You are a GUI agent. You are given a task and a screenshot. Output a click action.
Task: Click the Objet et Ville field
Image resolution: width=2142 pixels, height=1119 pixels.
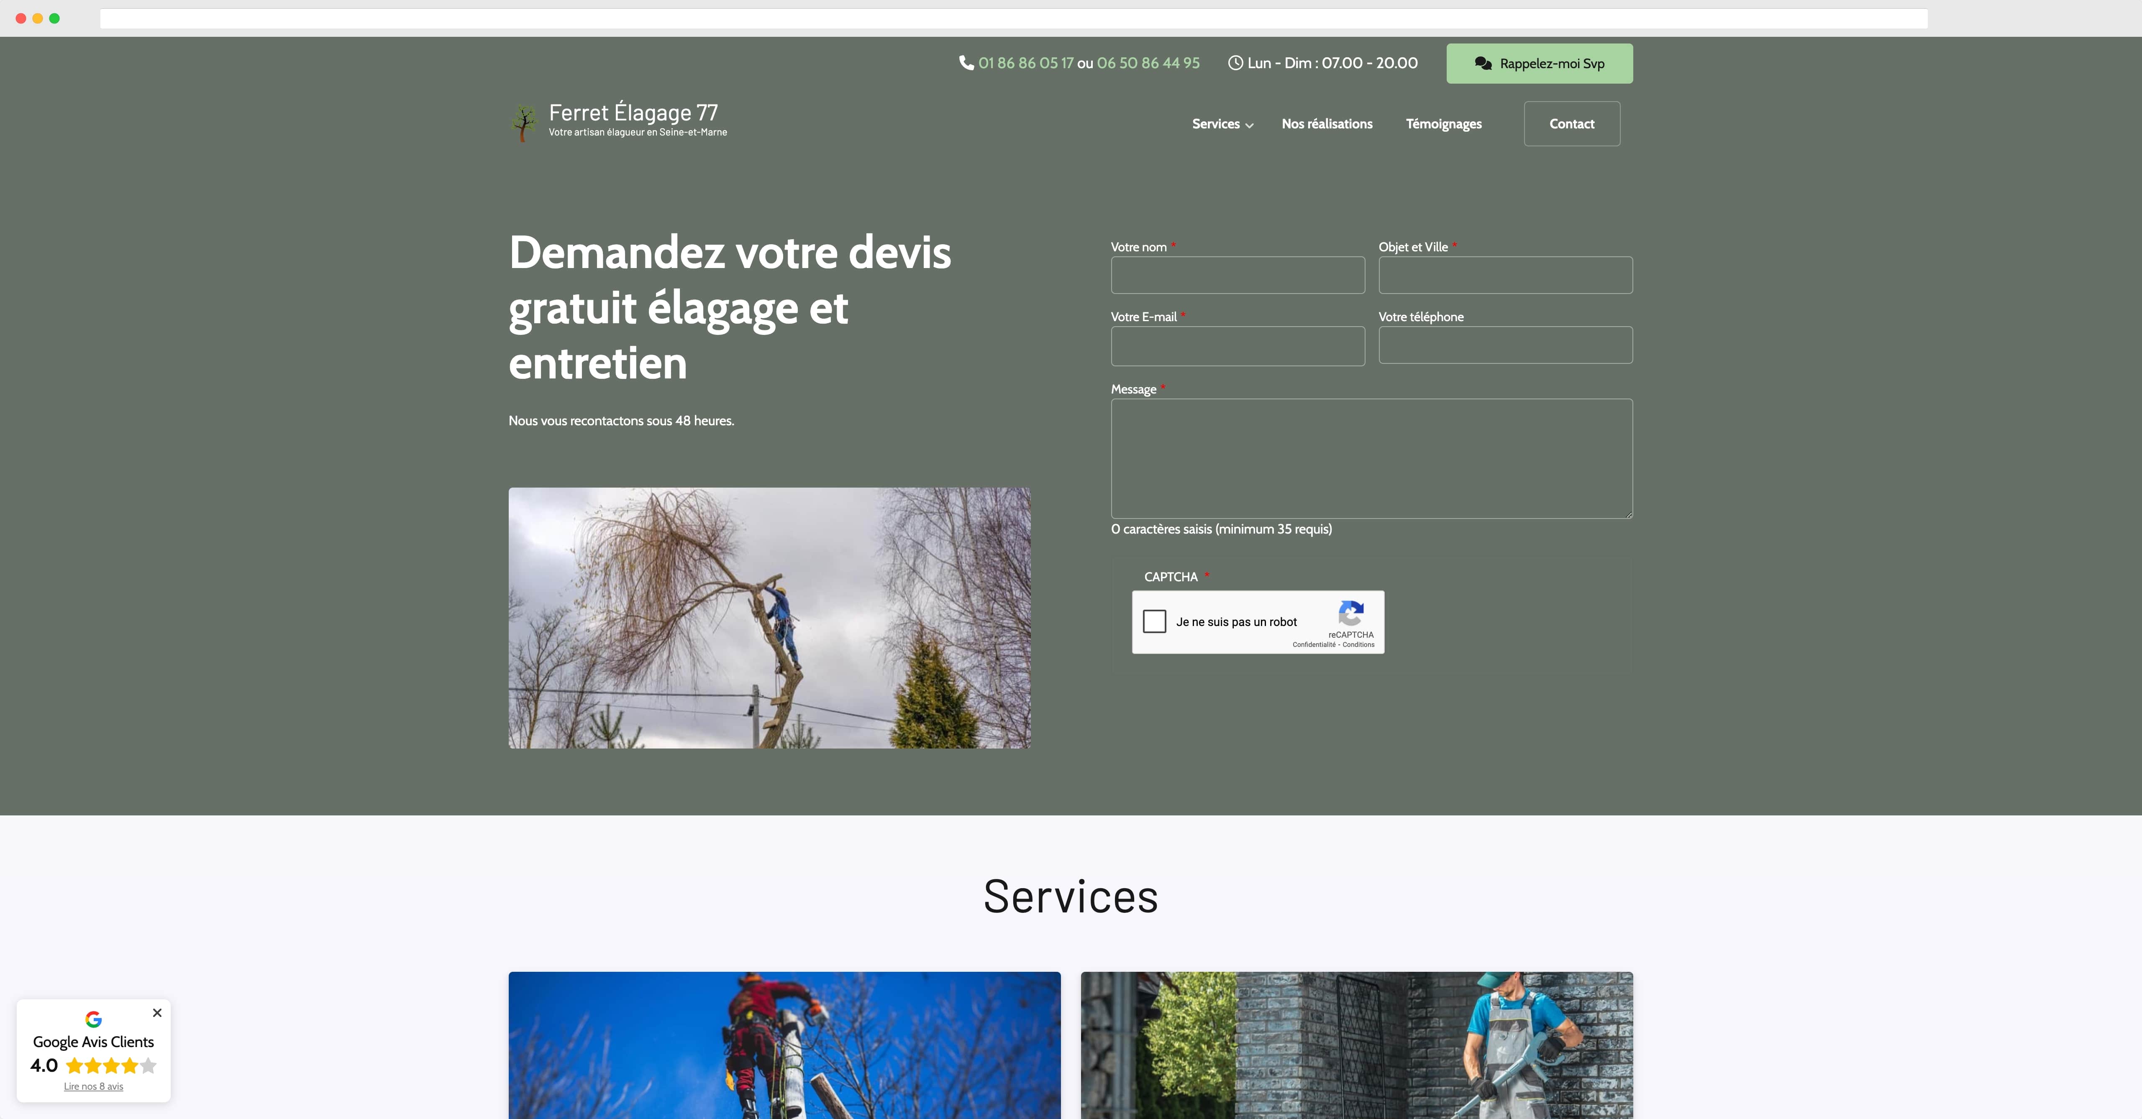click(1505, 275)
